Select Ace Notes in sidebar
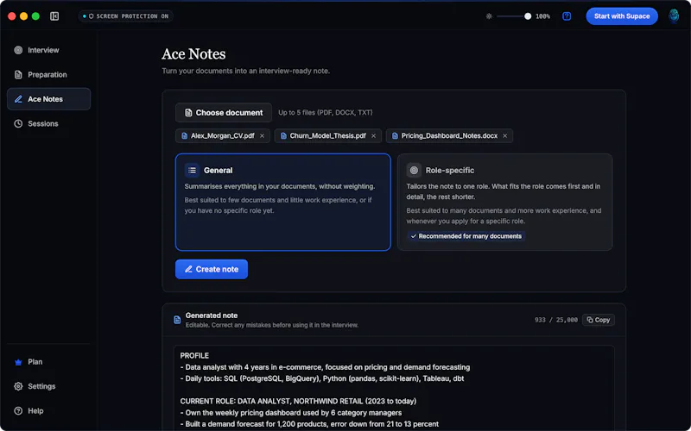This screenshot has width=691, height=431. pyautogui.click(x=48, y=99)
